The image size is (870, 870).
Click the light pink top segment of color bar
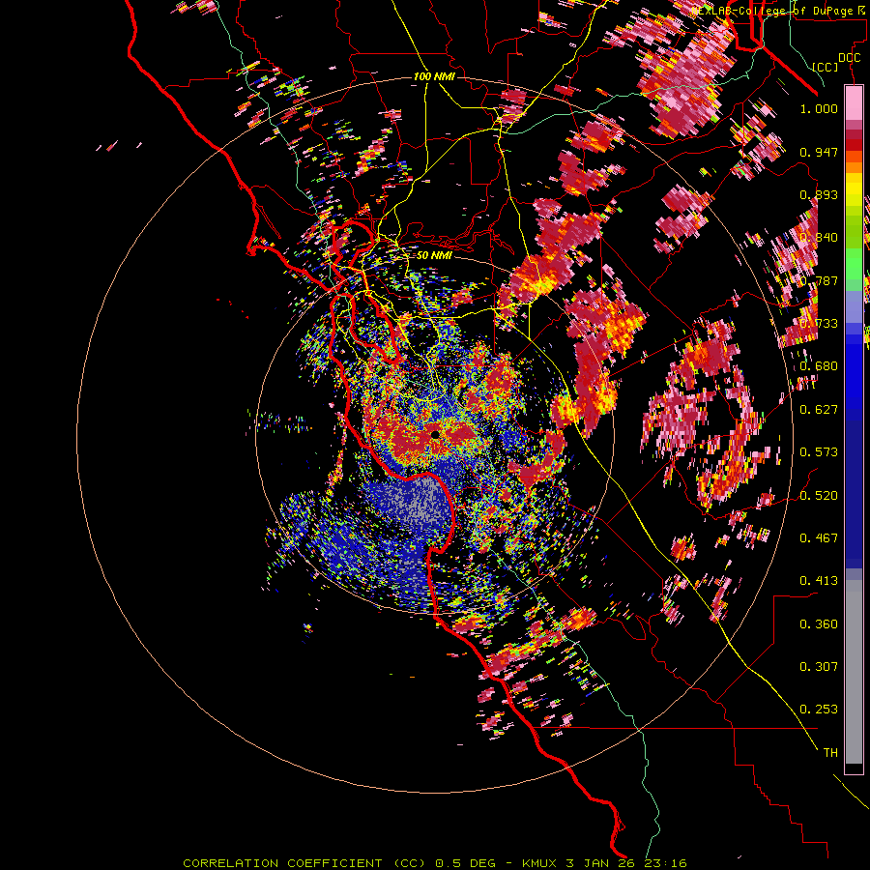tap(854, 102)
